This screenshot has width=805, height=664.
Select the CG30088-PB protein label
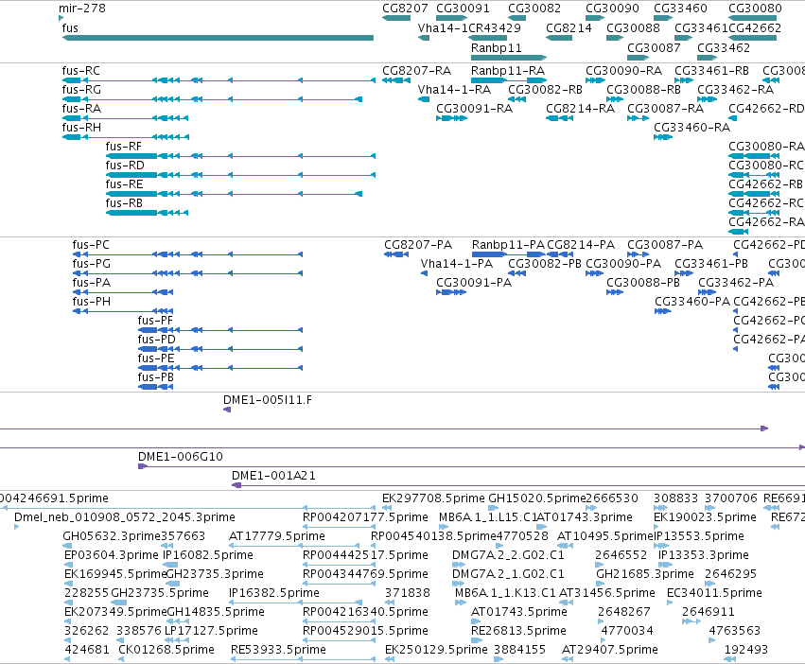(643, 283)
